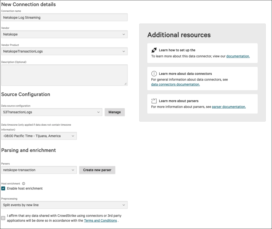Open the connector documentation link
272x229 pixels.
click(238, 56)
